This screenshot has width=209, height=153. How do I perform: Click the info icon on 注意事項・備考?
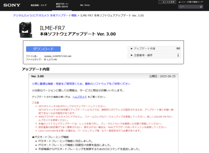(178, 55)
